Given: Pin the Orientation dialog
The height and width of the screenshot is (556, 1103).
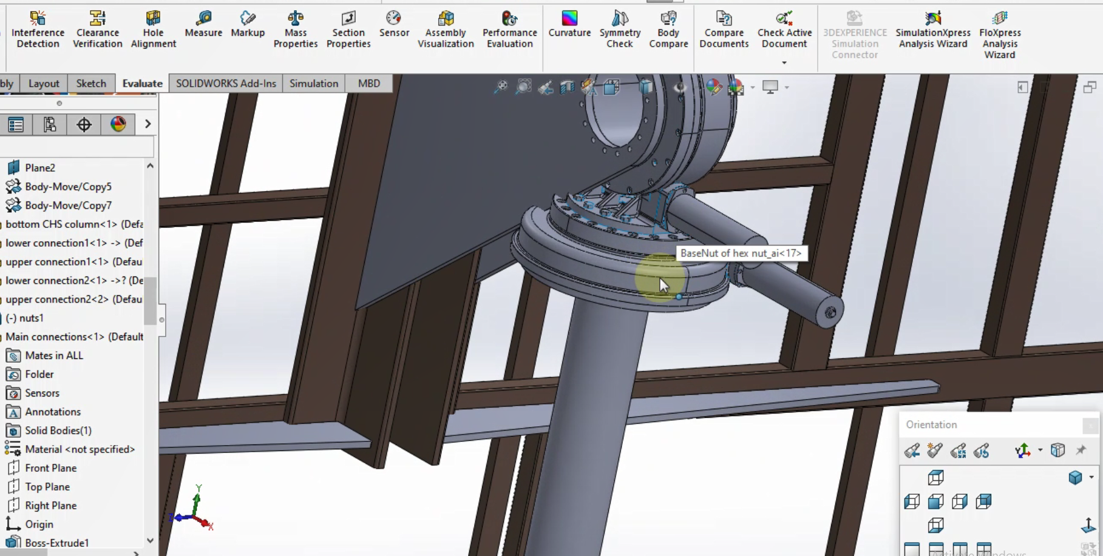Looking at the screenshot, I should (x=1081, y=450).
